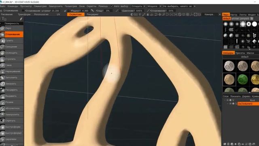Open the Рисование room

[x=7, y=15]
